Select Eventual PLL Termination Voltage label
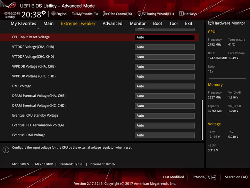The image size is (250, 188). click(x=38, y=125)
